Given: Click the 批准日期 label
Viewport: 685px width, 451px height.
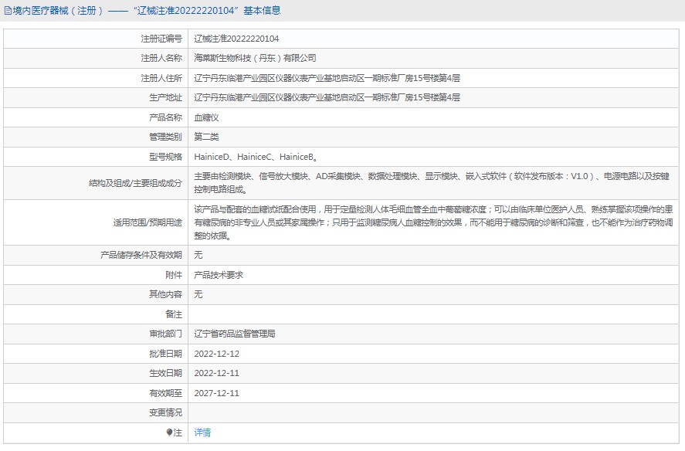Looking at the screenshot, I should [x=165, y=354].
